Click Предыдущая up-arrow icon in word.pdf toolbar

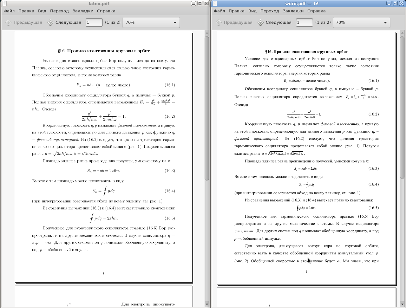pyautogui.click(x=219, y=23)
